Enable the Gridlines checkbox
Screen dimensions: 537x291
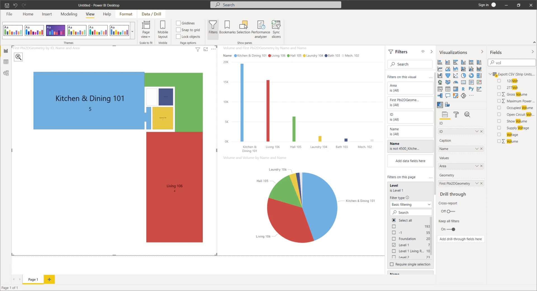(178, 23)
